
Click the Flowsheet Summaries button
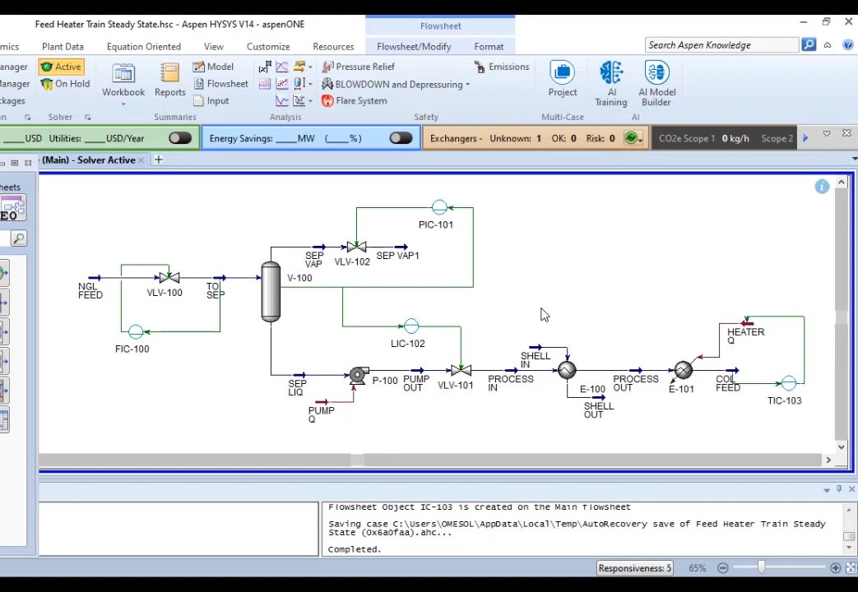[x=224, y=83]
